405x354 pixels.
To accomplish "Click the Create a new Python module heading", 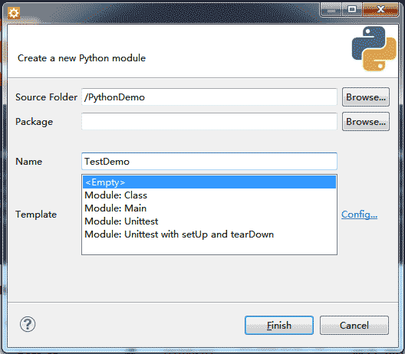I will click(x=81, y=58).
